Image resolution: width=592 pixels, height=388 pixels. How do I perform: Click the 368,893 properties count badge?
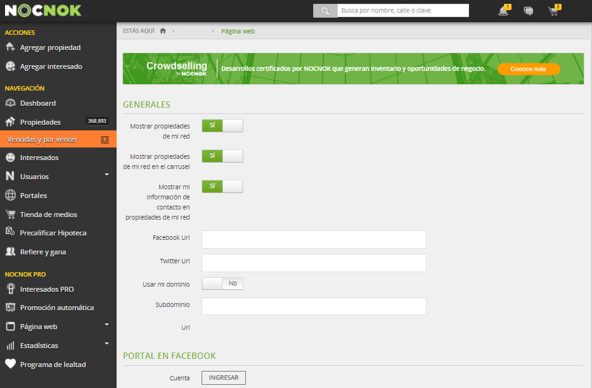click(97, 121)
